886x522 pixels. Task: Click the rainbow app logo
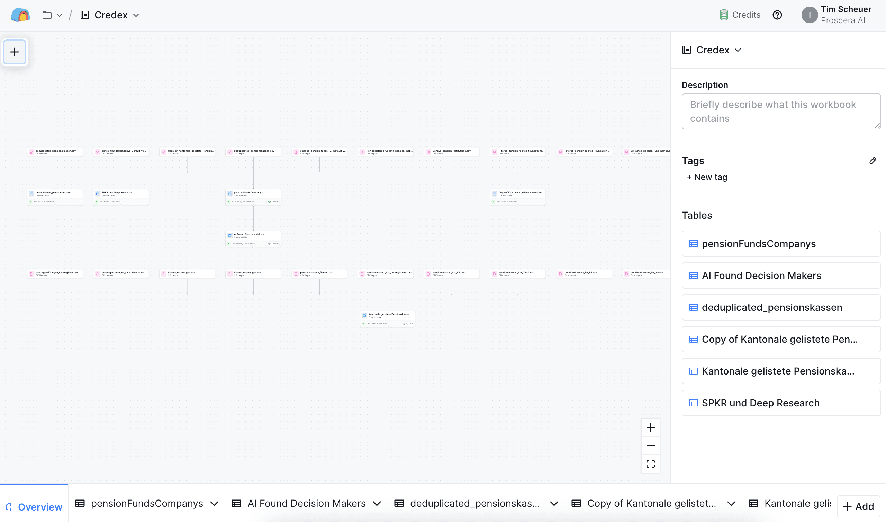(x=20, y=15)
